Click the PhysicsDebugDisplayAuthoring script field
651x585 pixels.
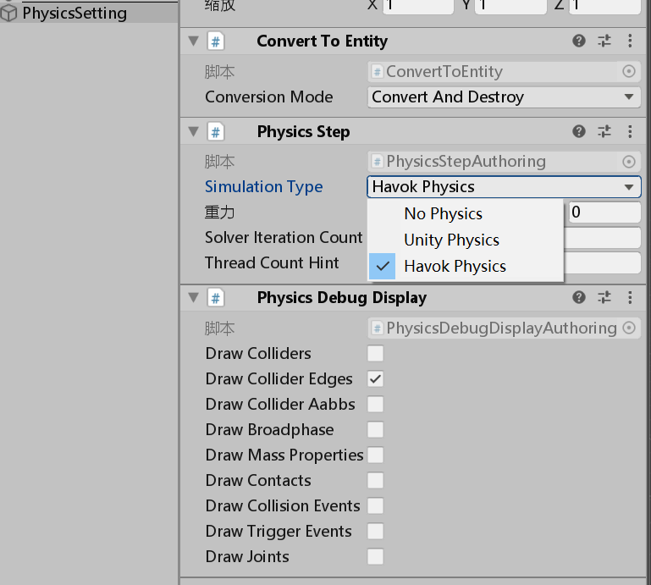click(x=504, y=328)
